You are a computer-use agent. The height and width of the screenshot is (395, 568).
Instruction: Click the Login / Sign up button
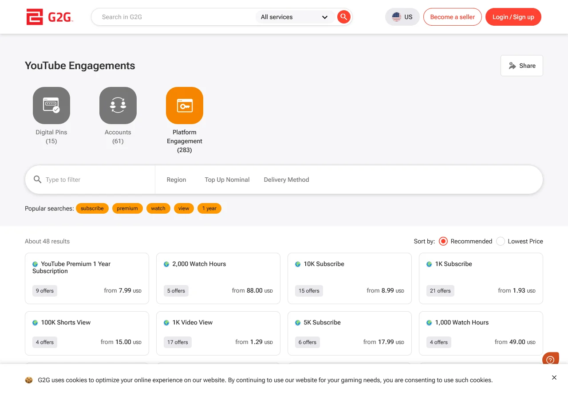coord(513,17)
